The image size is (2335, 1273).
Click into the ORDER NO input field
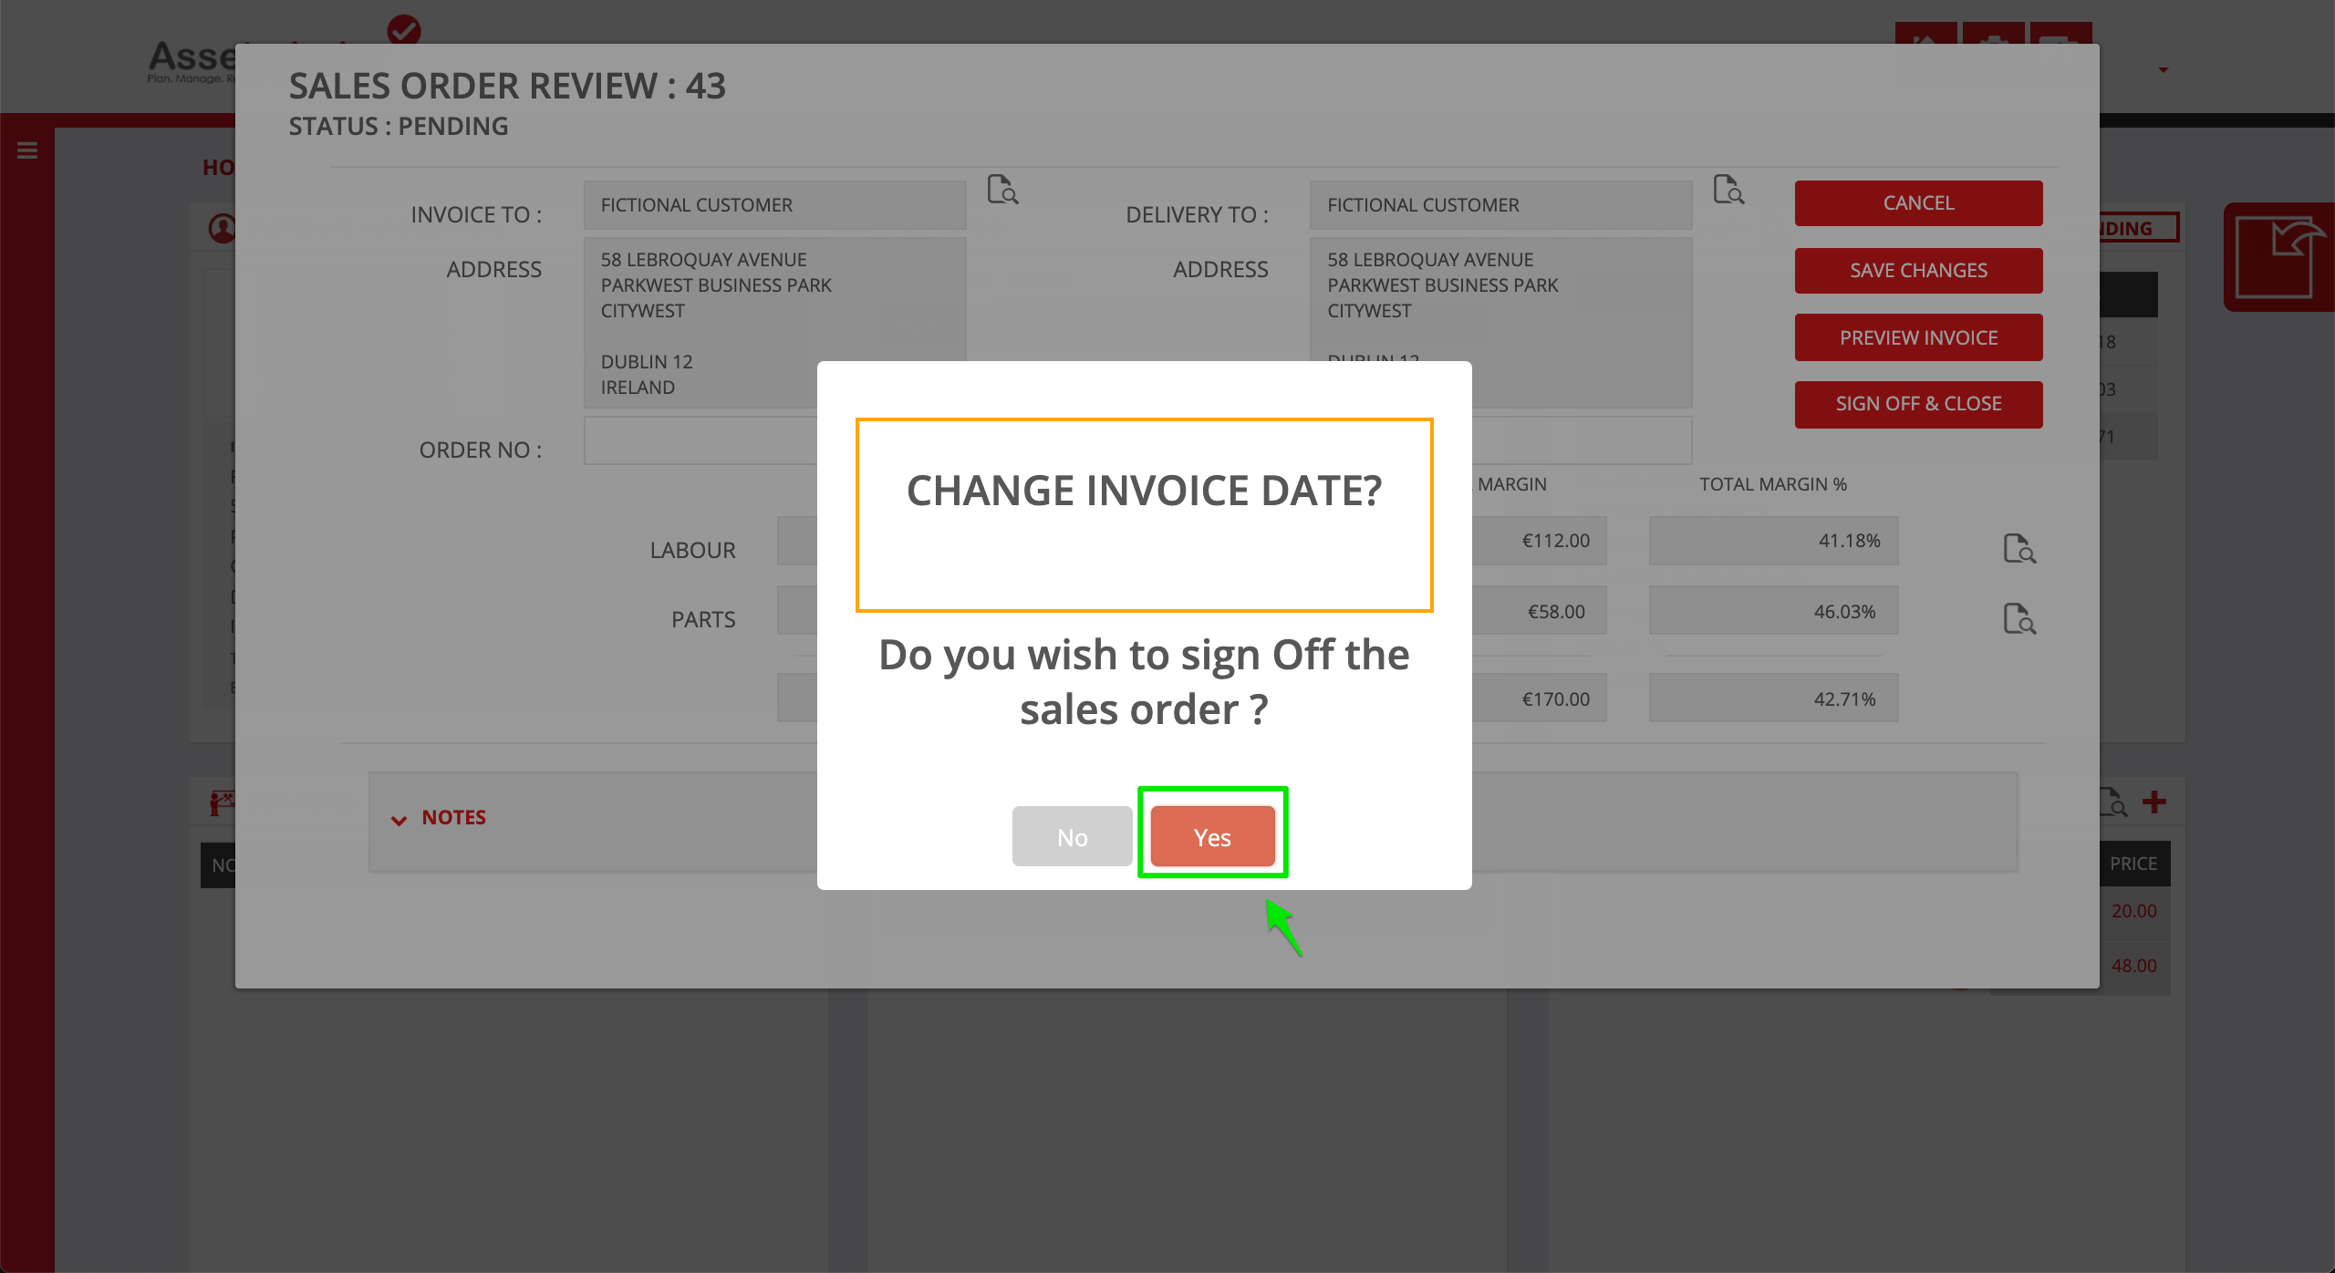click(700, 440)
